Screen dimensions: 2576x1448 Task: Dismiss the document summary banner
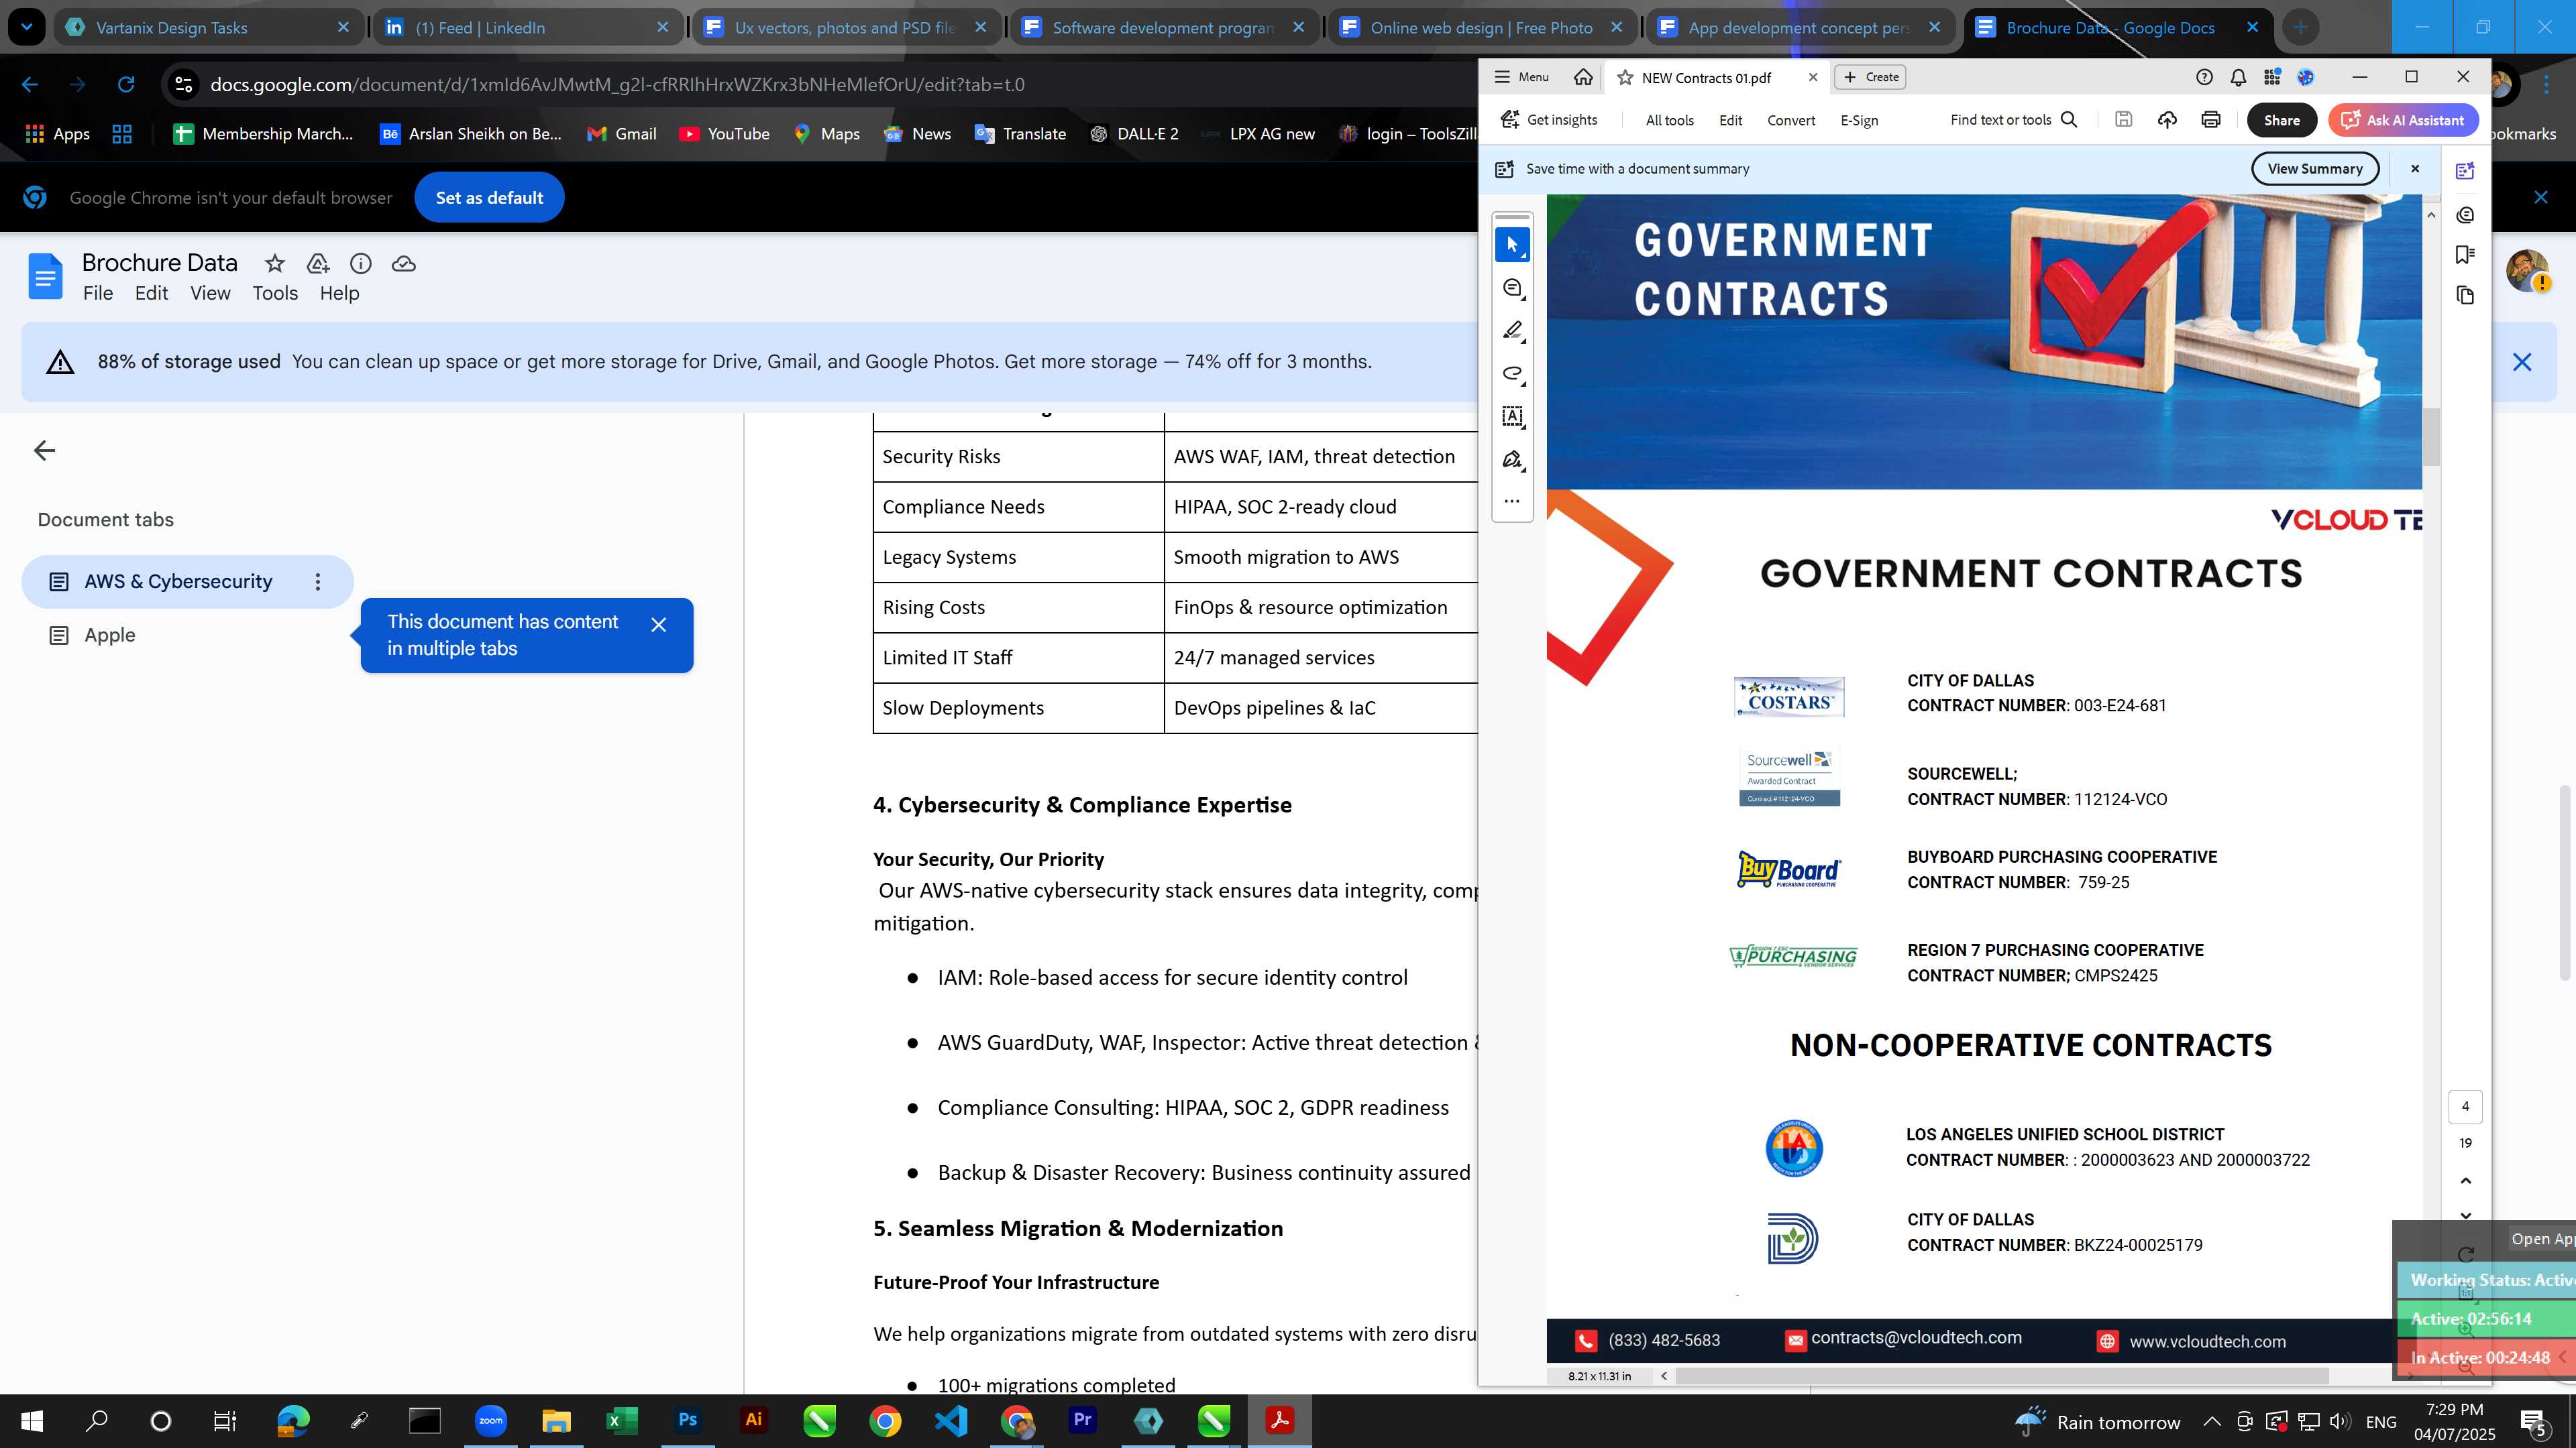[2415, 169]
